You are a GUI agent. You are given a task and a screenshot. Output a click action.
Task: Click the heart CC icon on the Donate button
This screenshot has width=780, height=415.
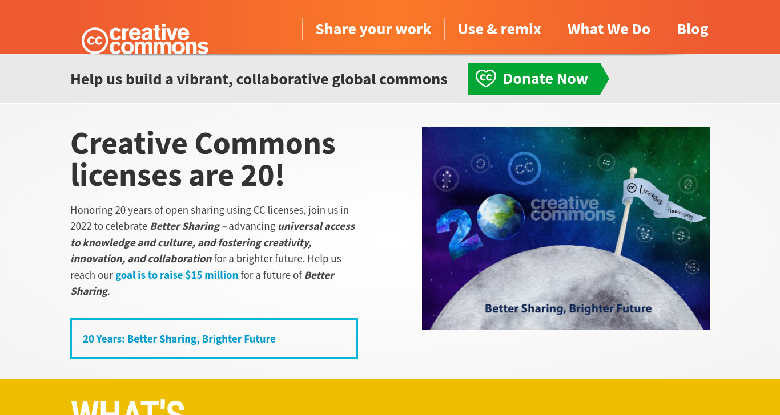tap(486, 79)
